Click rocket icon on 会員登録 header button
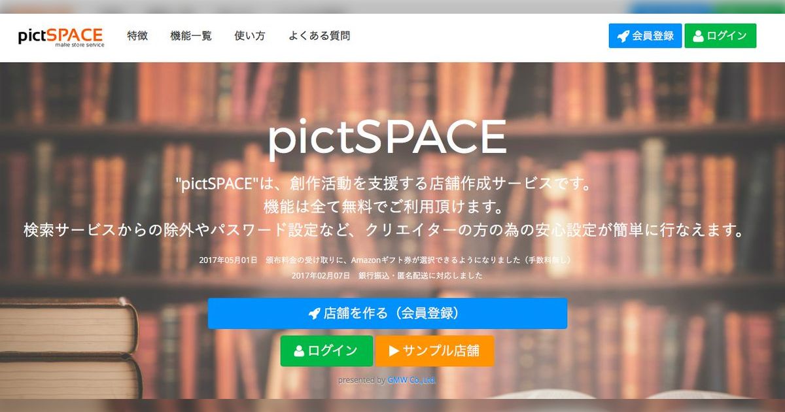The image size is (785, 412). click(623, 36)
